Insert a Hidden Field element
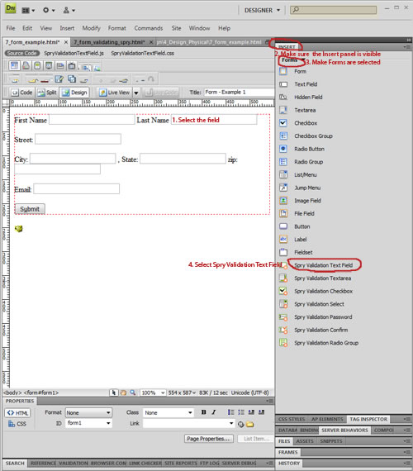This screenshot has width=413, height=471. point(301,98)
